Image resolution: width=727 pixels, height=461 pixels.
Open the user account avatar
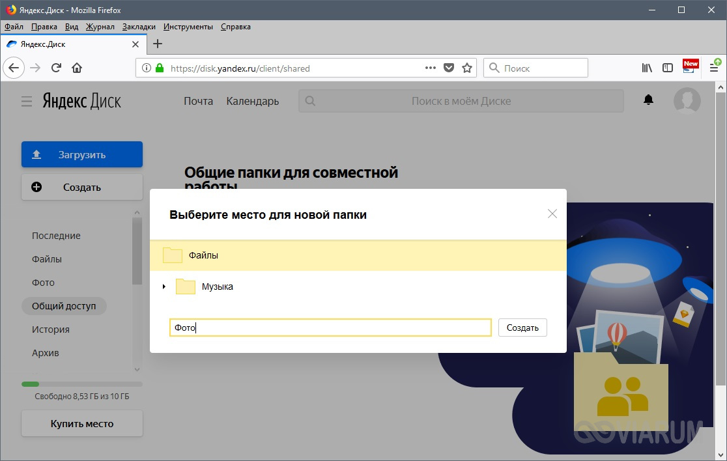(687, 100)
